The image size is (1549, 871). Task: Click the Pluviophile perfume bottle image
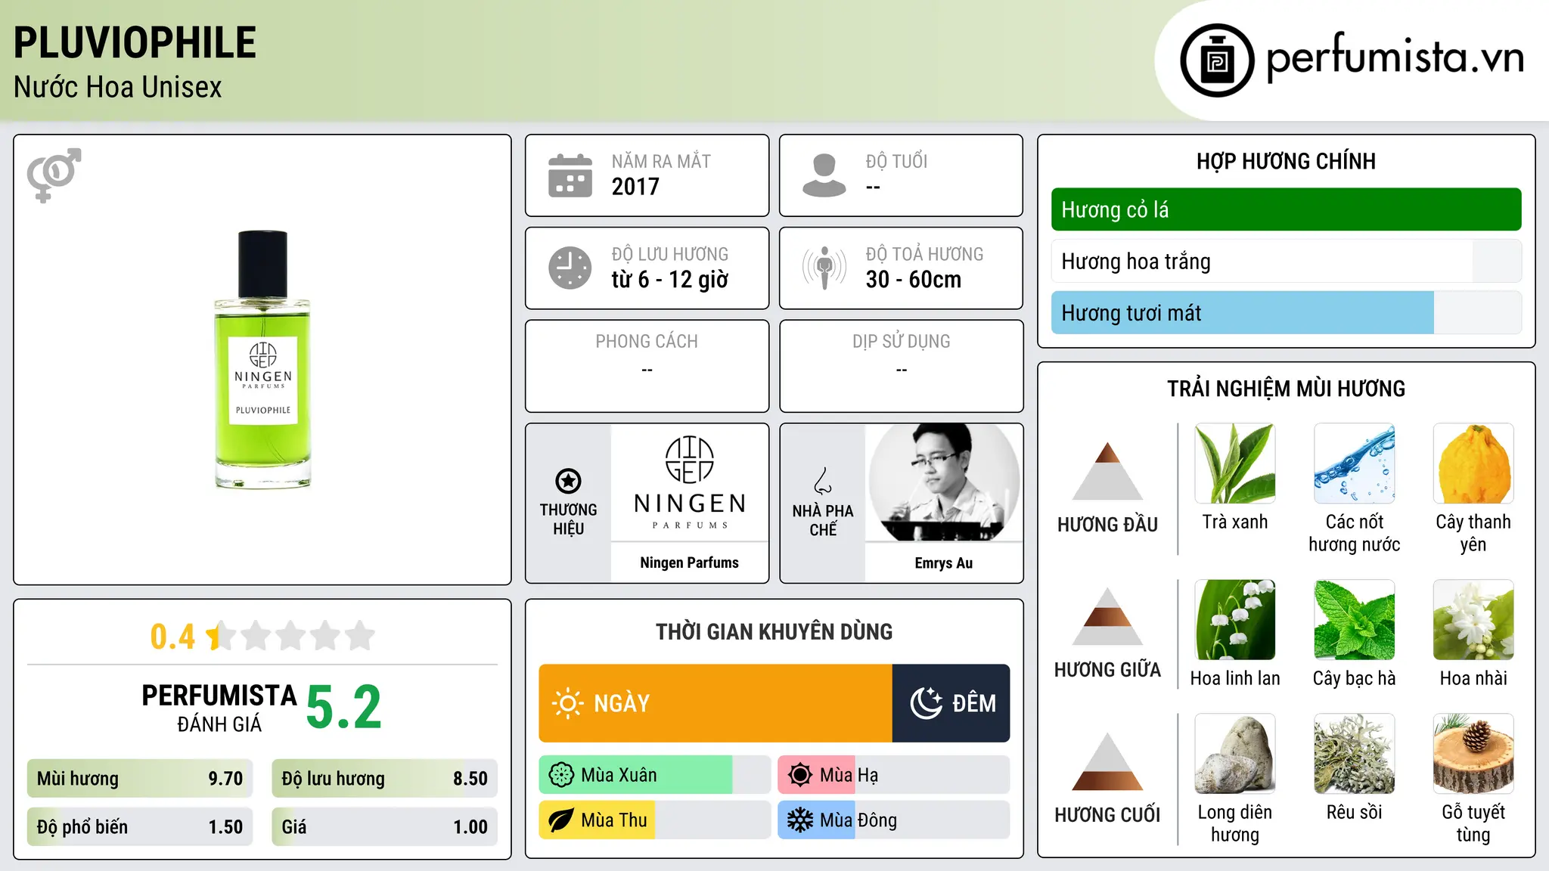pos(262,359)
